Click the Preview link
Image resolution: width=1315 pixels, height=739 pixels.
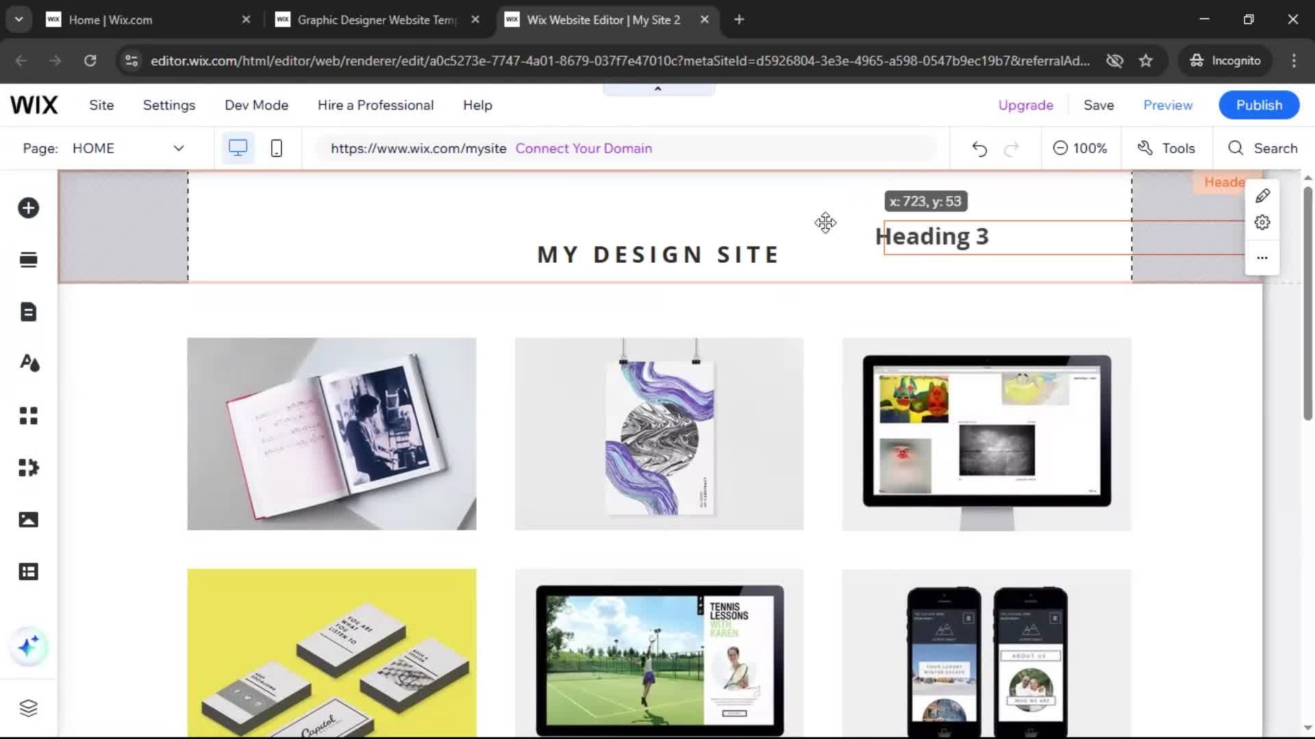(x=1168, y=105)
